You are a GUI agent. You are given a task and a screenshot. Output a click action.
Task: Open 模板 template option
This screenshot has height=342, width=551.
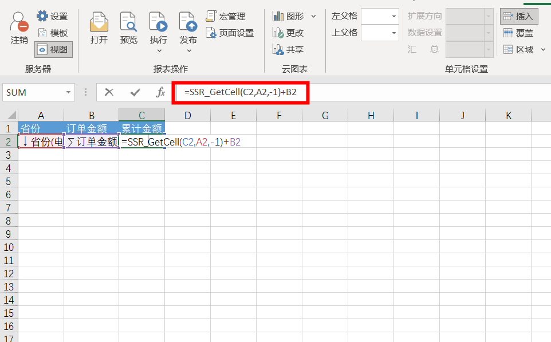(52, 33)
